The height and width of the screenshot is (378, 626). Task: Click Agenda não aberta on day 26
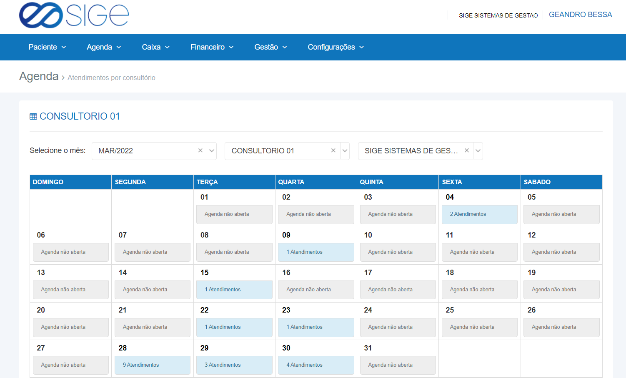pyautogui.click(x=561, y=327)
